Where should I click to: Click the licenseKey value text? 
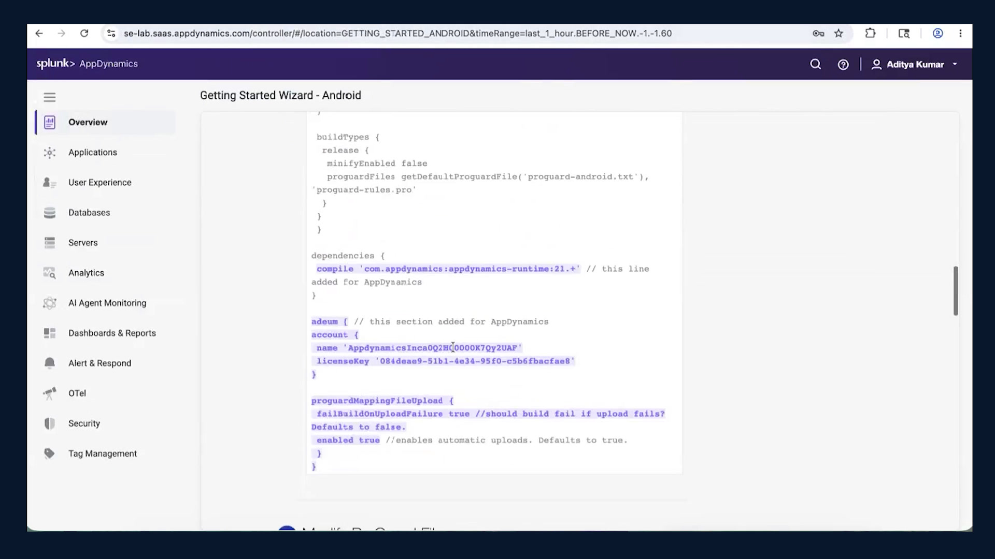coord(475,361)
